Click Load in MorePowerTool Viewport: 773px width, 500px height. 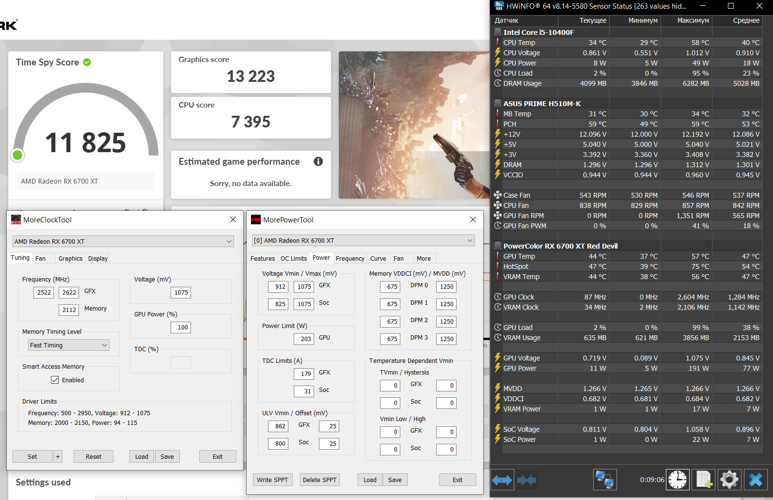370,480
